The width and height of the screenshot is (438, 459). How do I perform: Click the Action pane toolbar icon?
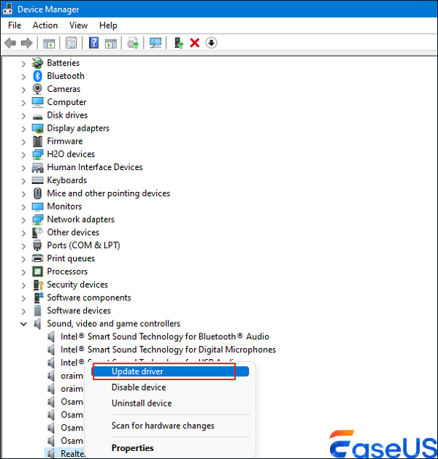point(111,43)
